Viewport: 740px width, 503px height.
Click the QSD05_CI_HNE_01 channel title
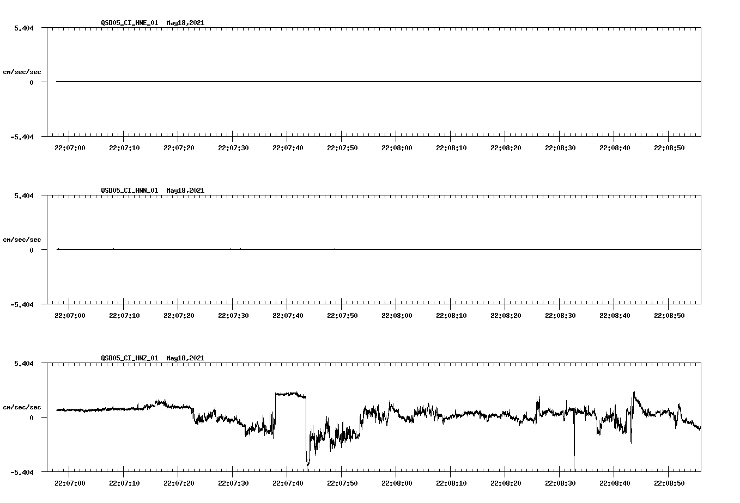click(128, 23)
